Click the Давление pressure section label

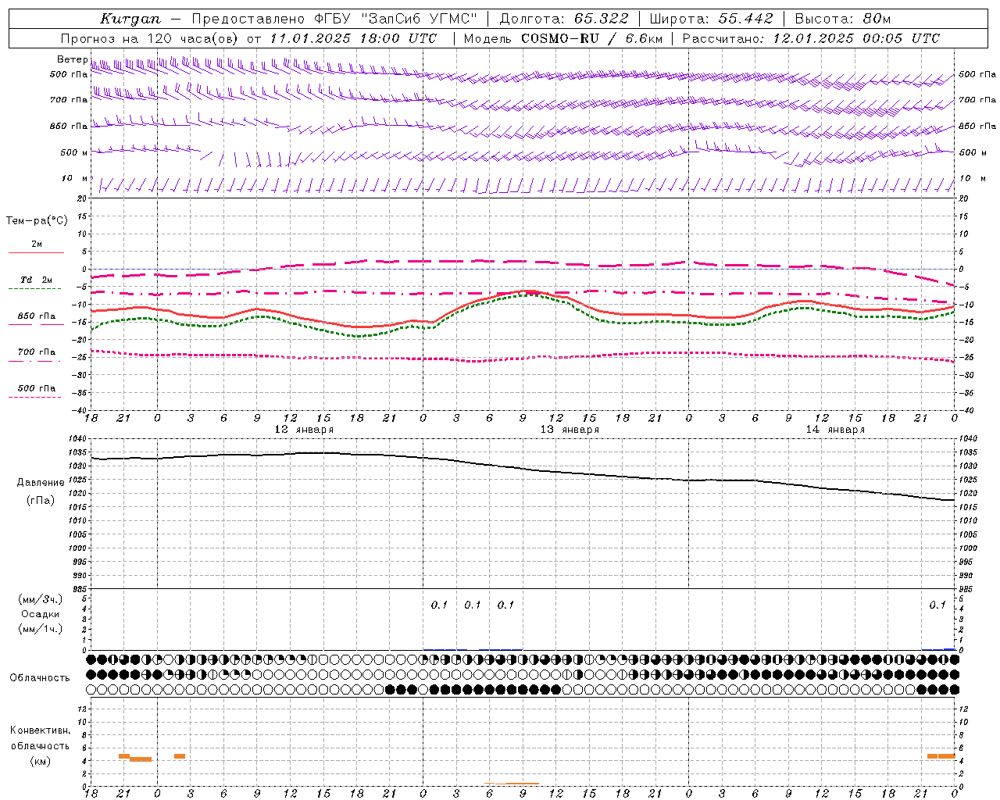[41, 483]
